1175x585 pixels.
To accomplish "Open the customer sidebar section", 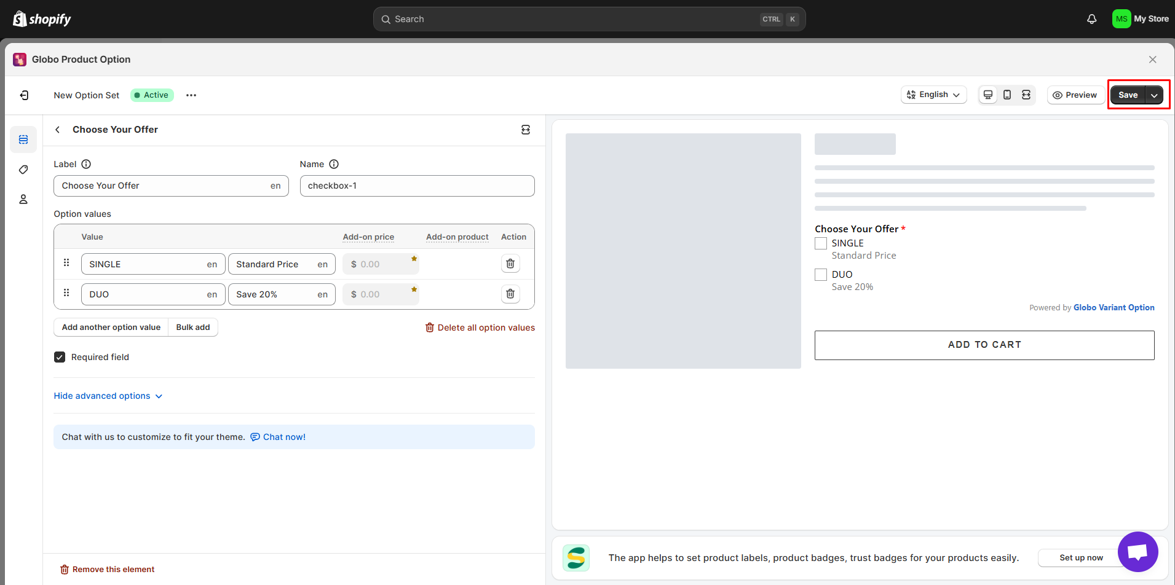I will click(23, 199).
